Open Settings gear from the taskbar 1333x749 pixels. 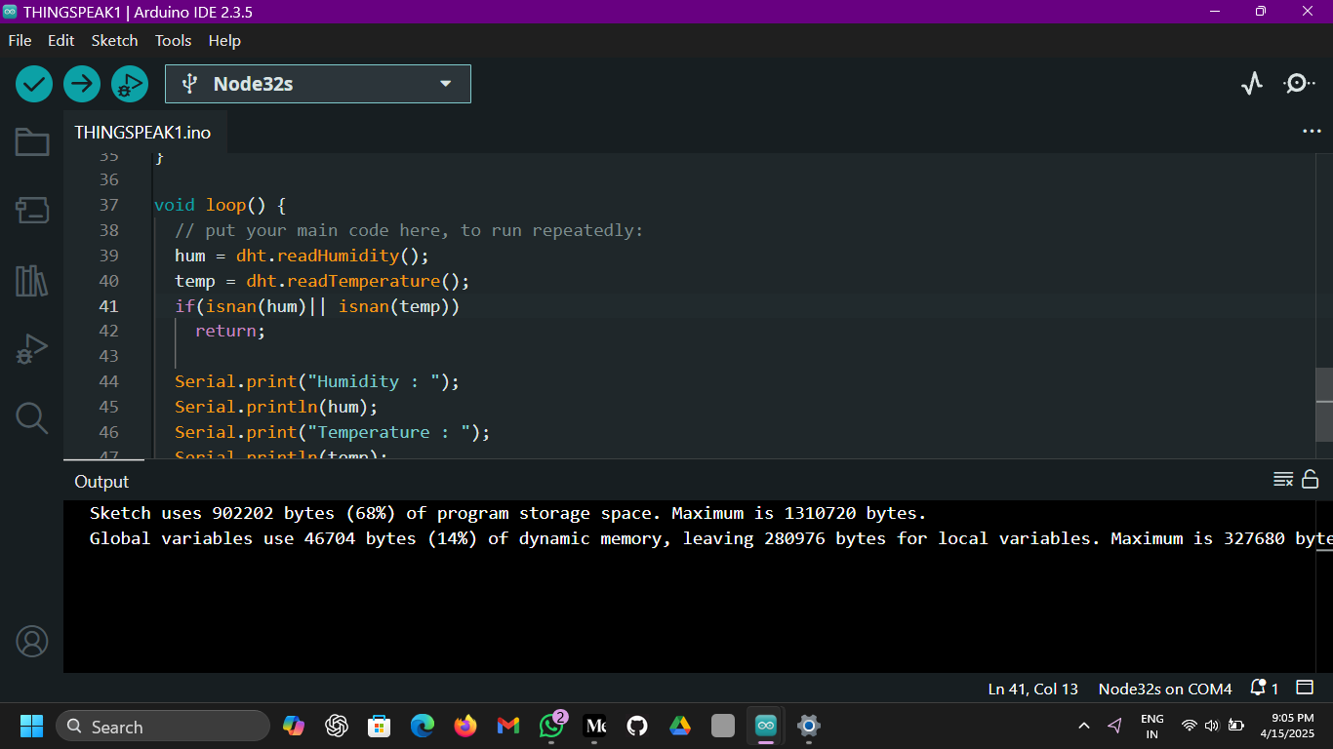click(809, 726)
